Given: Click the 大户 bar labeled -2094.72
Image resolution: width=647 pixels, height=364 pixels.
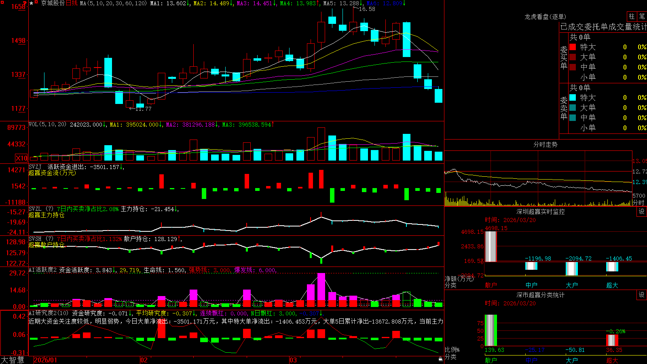Looking at the screenshot, I should tap(572, 269).
